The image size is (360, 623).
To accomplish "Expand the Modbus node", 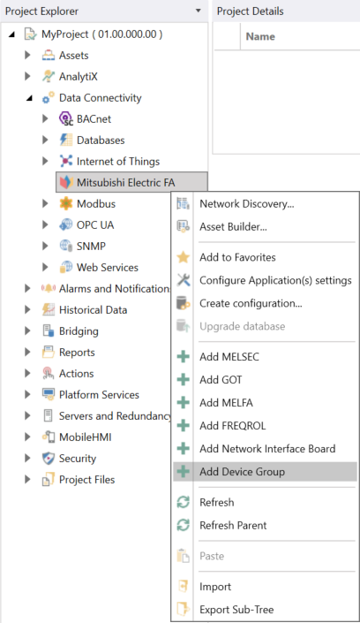I will pos(45,203).
